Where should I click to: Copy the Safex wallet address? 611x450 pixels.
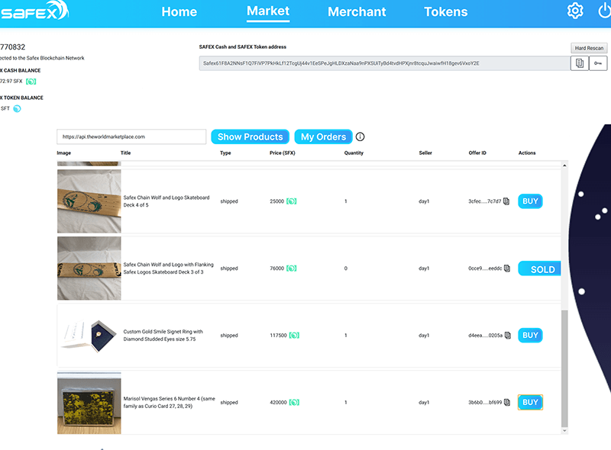pyautogui.click(x=580, y=63)
